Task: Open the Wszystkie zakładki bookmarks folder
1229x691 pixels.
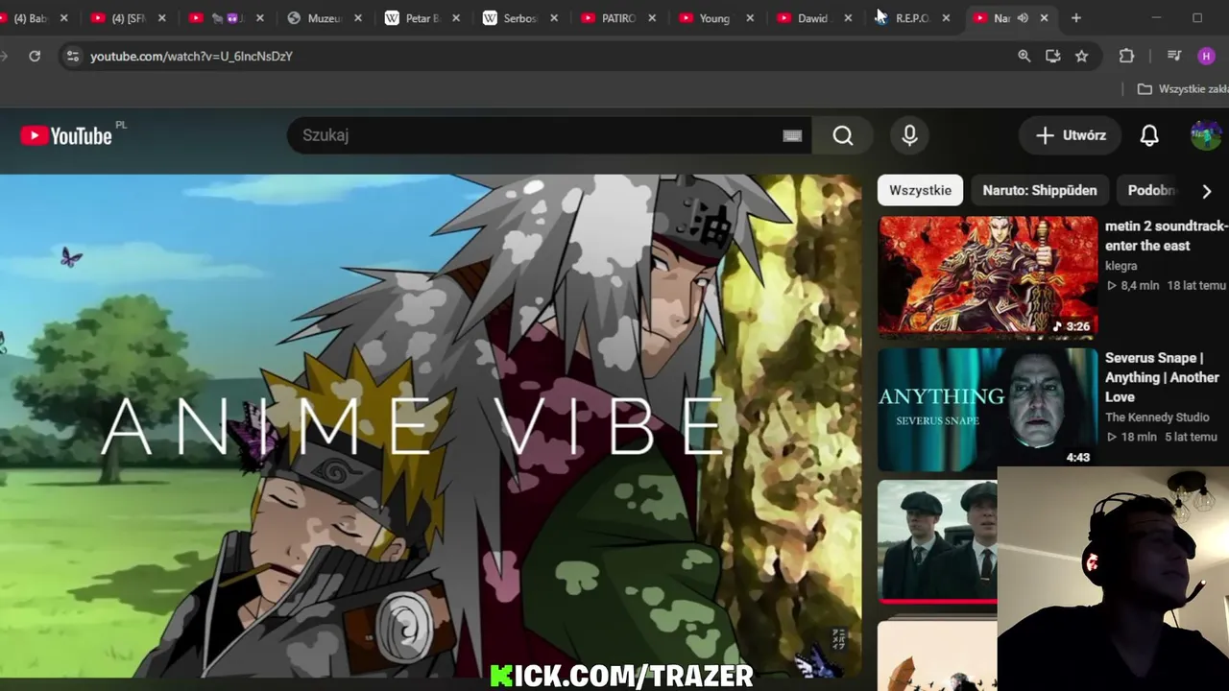Action: 1183,88
